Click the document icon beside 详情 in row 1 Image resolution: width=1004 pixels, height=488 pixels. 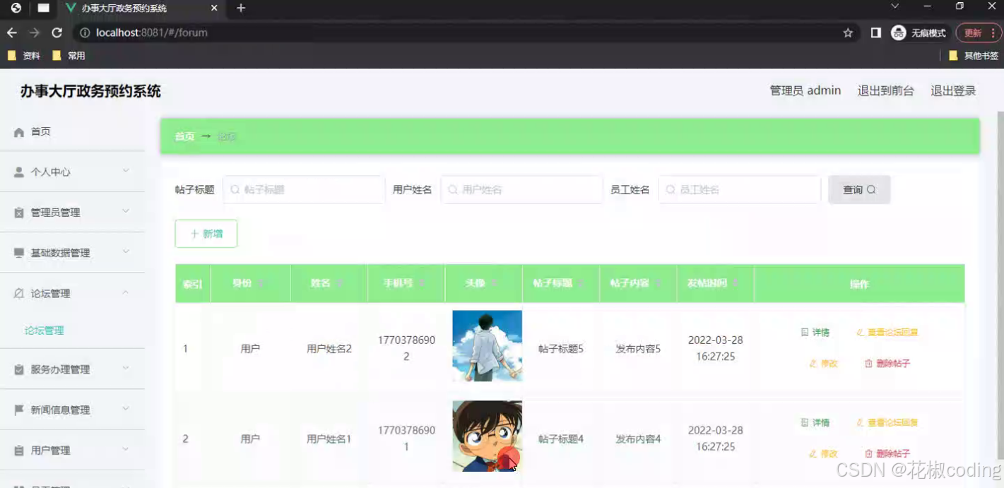pyautogui.click(x=805, y=332)
